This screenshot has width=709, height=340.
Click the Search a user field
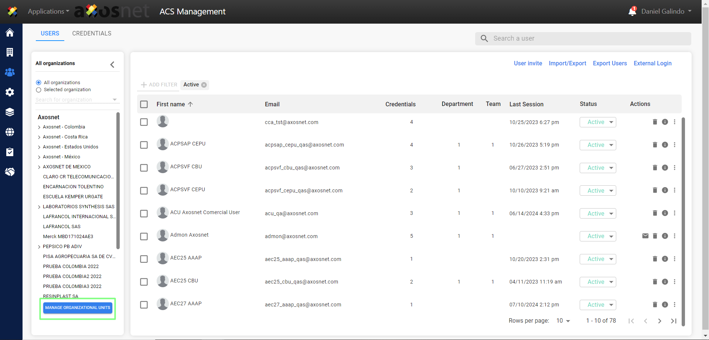tap(587, 38)
